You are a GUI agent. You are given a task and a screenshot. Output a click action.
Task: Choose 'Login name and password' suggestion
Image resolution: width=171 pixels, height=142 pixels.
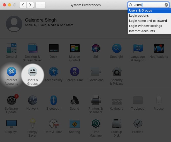(x=149, y=21)
